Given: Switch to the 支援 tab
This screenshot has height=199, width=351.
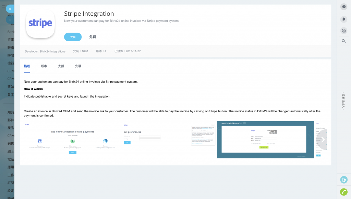Looking at the screenshot, I should pos(61,66).
